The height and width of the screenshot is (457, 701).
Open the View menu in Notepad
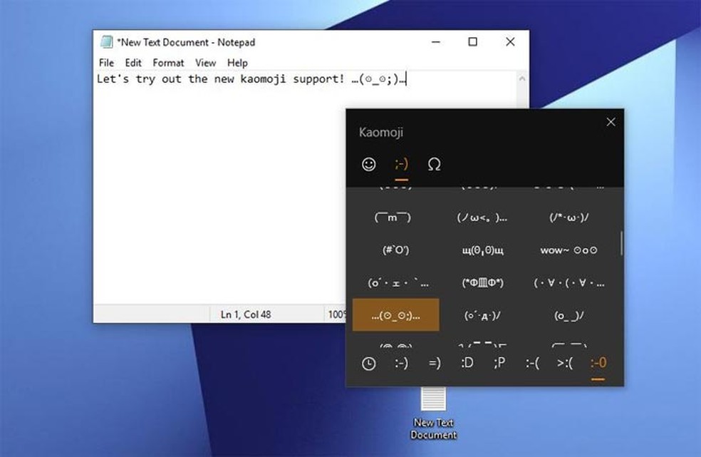coord(205,63)
